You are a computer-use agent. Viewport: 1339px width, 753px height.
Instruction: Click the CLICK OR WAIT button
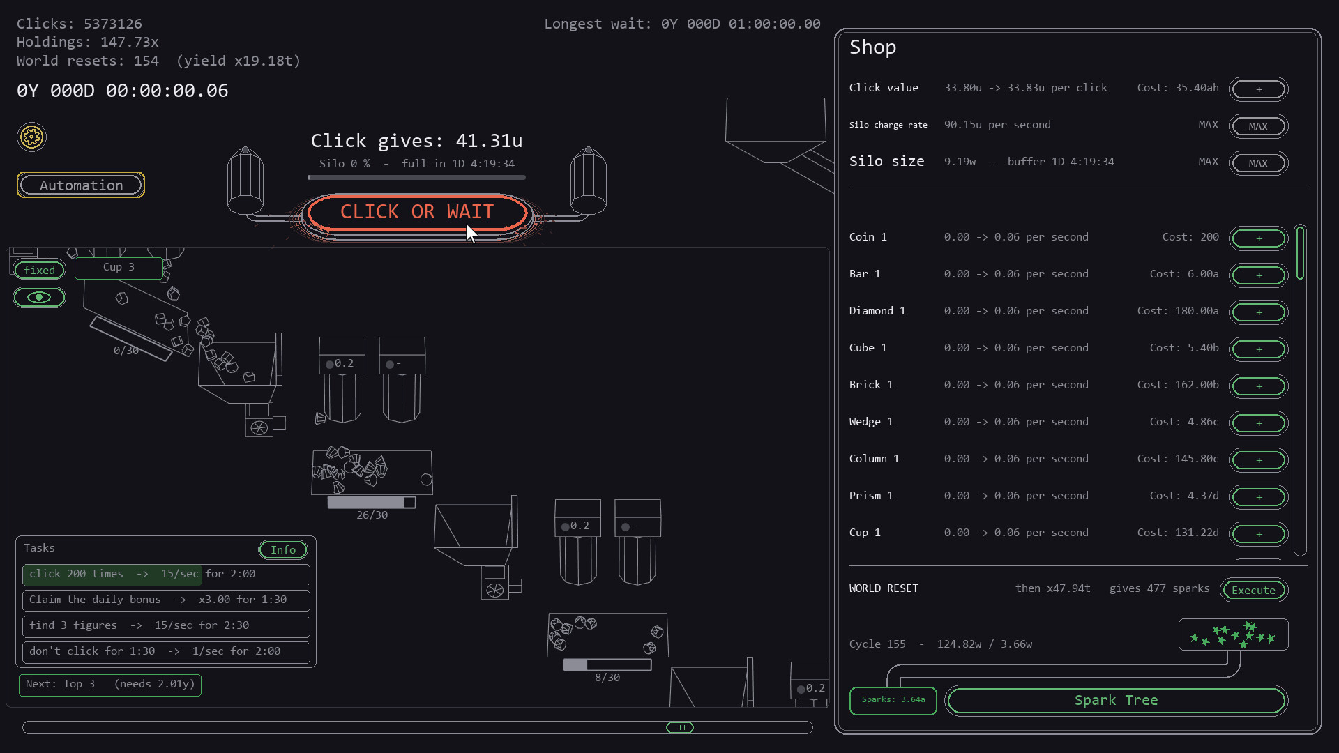coord(417,213)
